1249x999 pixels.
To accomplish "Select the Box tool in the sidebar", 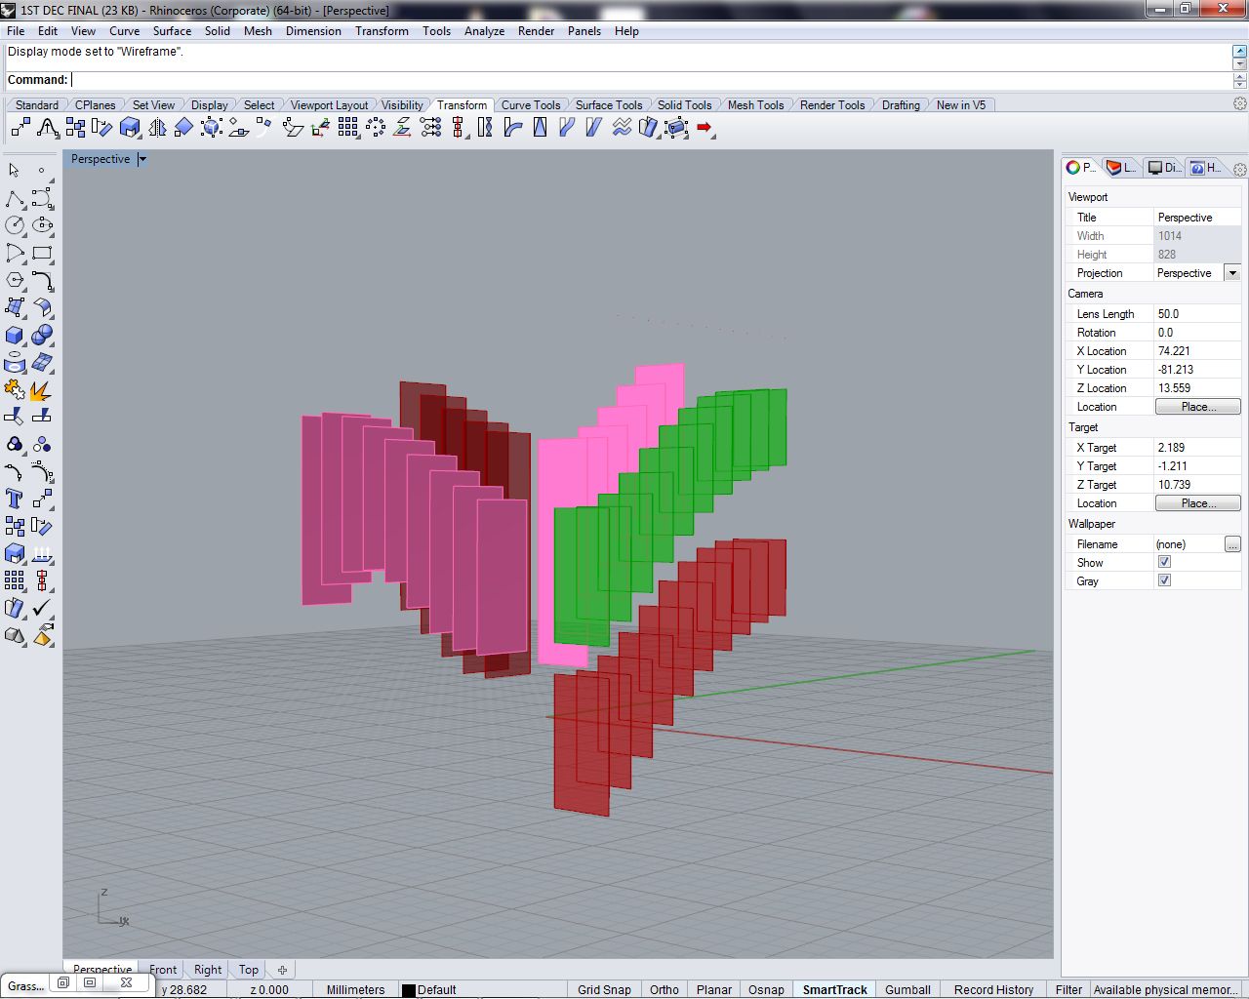I will (16, 335).
